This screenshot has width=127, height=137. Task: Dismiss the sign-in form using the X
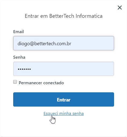pos(120,8)
